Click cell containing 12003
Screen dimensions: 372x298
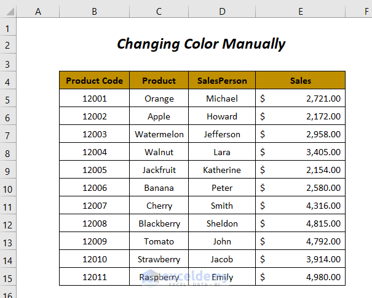(95, 134)
